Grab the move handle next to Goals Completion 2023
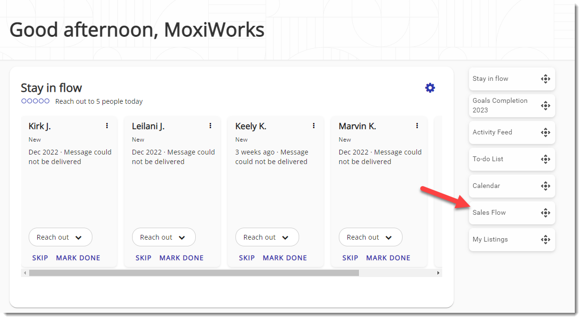Viewport: 582px width, 320px height. tap(546, 105)
